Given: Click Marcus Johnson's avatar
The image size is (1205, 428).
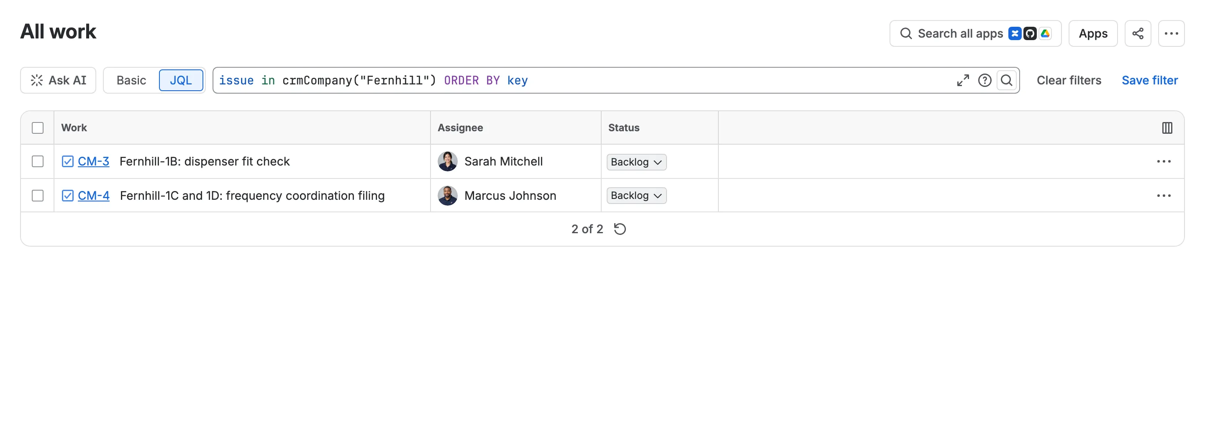Looking at the screenshot, I should tap(447, 196).
